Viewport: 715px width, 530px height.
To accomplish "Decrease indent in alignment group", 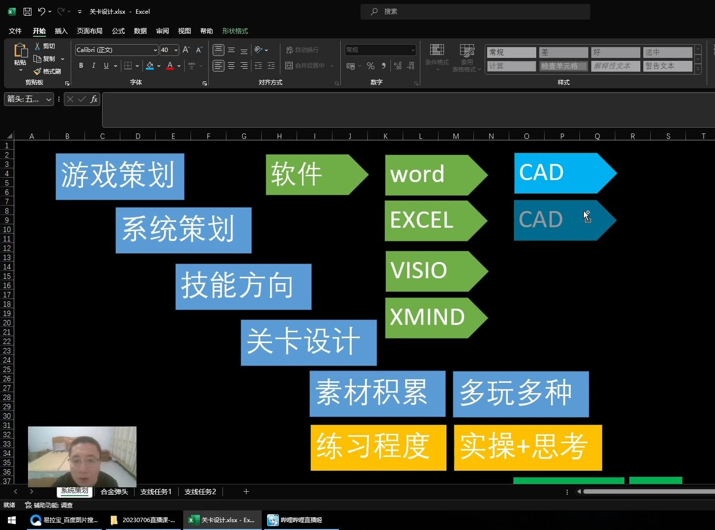I will [258, 66].
